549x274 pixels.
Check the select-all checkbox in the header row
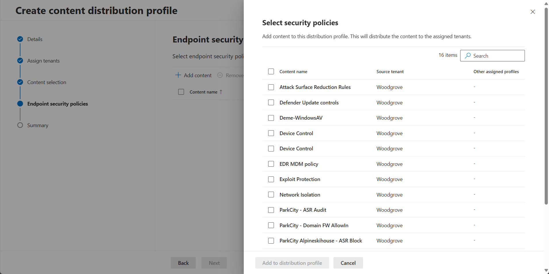[271, 71]
